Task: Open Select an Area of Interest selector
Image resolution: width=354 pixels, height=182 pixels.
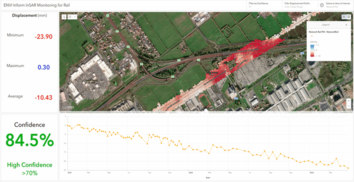Action: pos(338,5)
